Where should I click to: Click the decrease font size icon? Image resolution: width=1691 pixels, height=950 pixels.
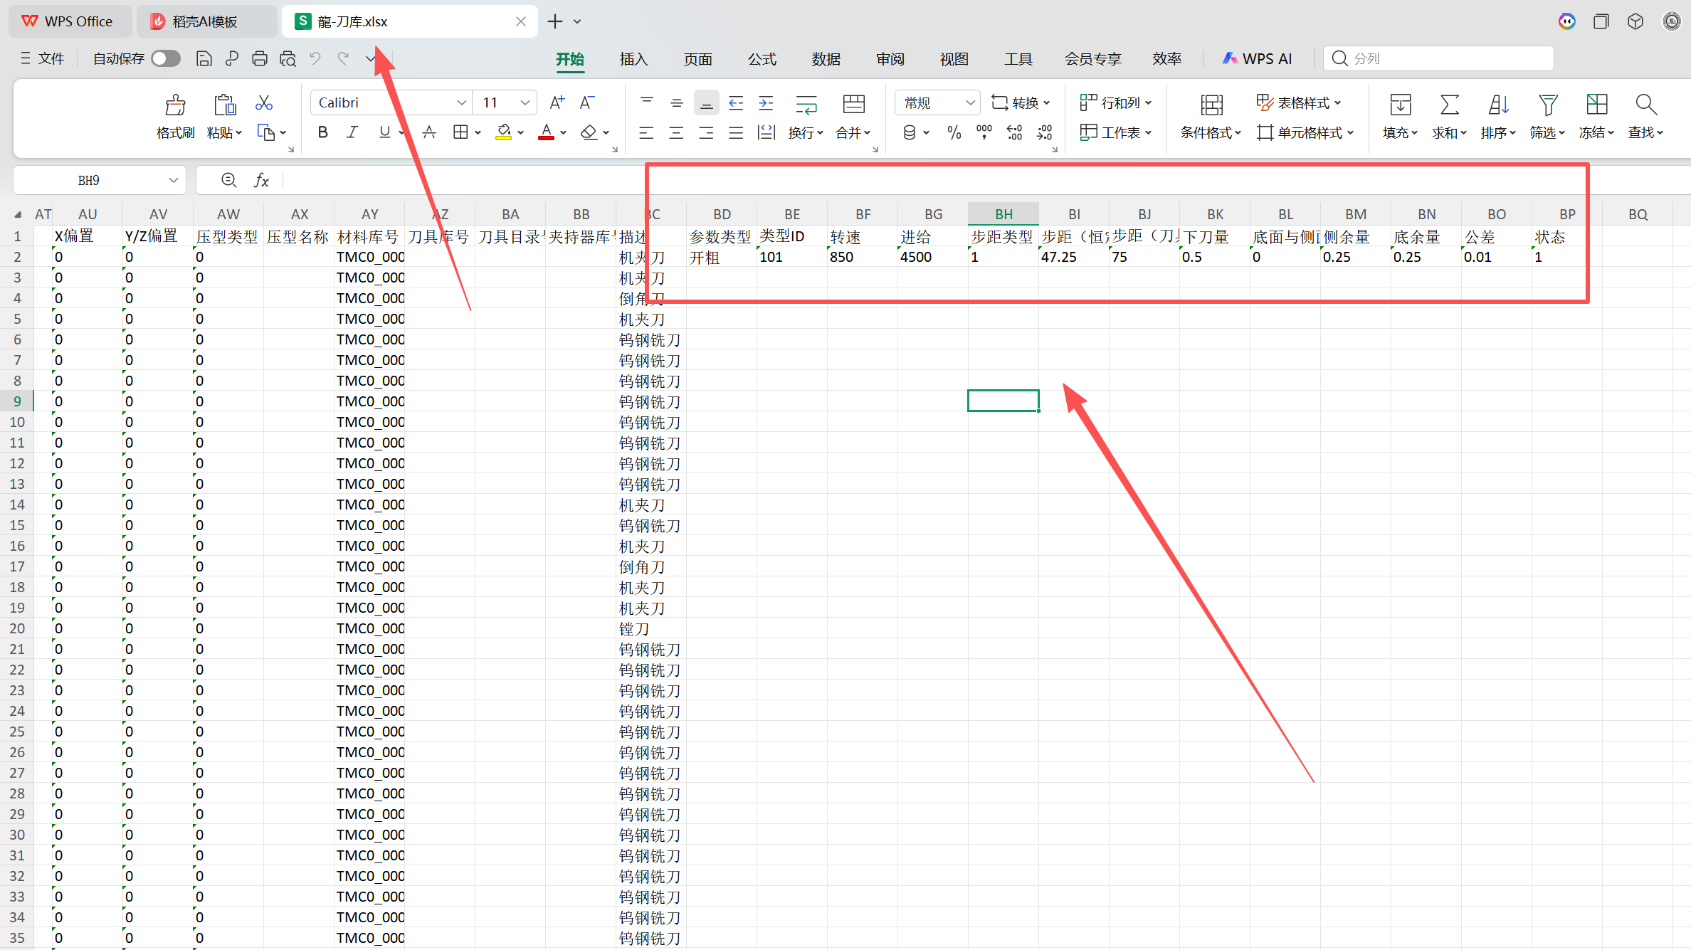click(586, 102)
